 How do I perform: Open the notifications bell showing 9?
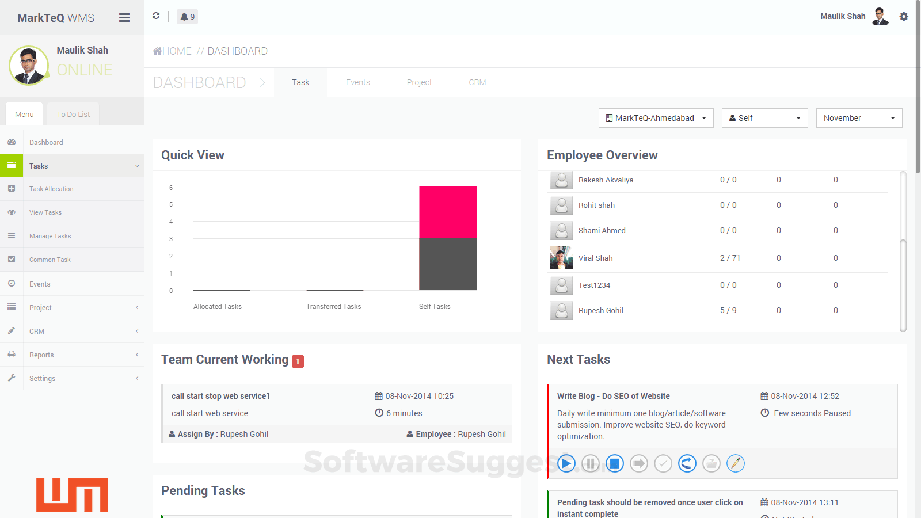point(187,17)
